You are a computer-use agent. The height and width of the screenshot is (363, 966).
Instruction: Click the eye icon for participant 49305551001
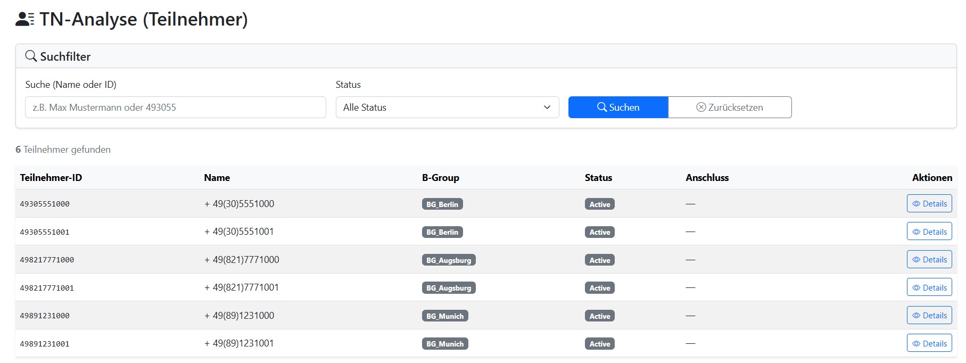tap(916, 232)
